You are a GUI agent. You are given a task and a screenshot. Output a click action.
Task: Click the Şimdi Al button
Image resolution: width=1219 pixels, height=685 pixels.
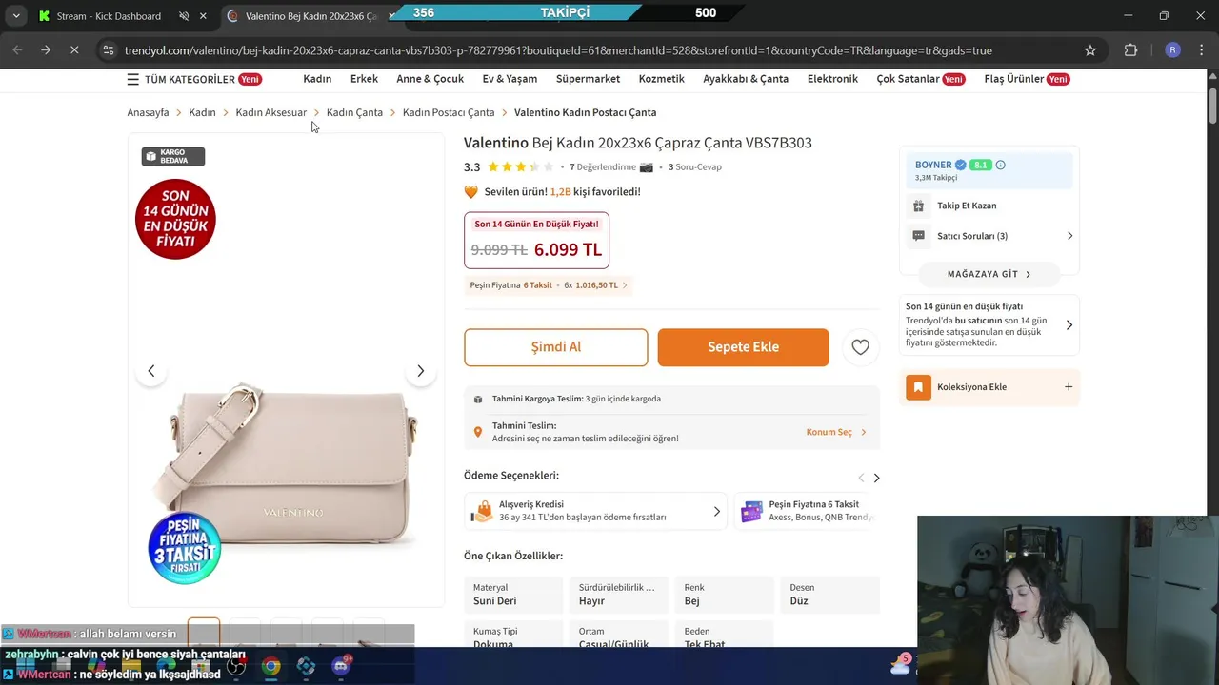click(556, 347)
